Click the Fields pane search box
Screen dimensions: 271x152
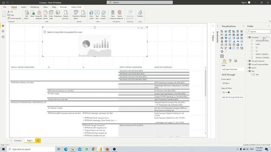pyautogui.click(x=258, y=32)
